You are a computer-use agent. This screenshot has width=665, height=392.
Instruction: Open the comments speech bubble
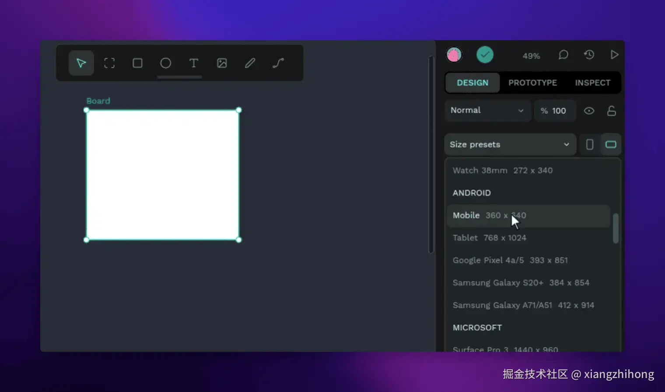coord(563,55)
